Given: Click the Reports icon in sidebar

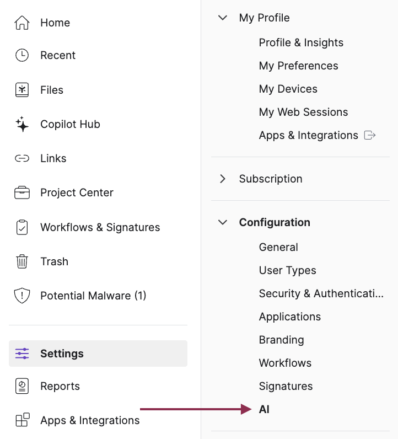Looking at the screenshot, I should [x=22, y=386].
